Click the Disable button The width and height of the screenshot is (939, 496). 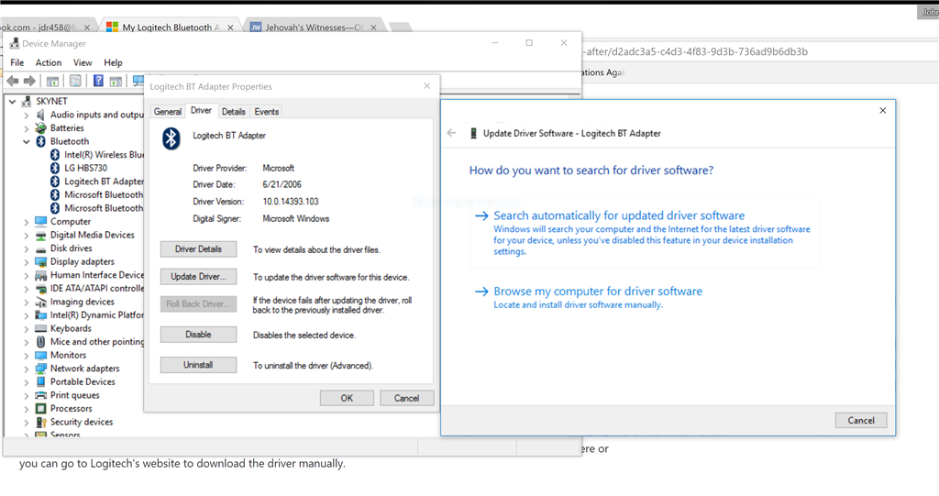pos(198,335)
